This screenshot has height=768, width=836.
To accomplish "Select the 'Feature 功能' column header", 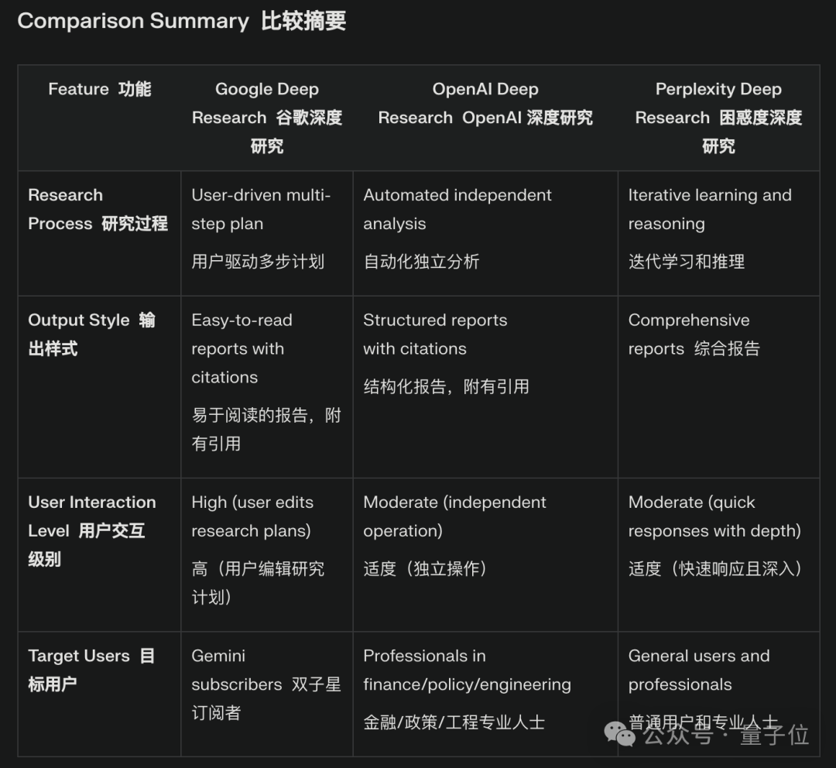I will tap(99, 89).
